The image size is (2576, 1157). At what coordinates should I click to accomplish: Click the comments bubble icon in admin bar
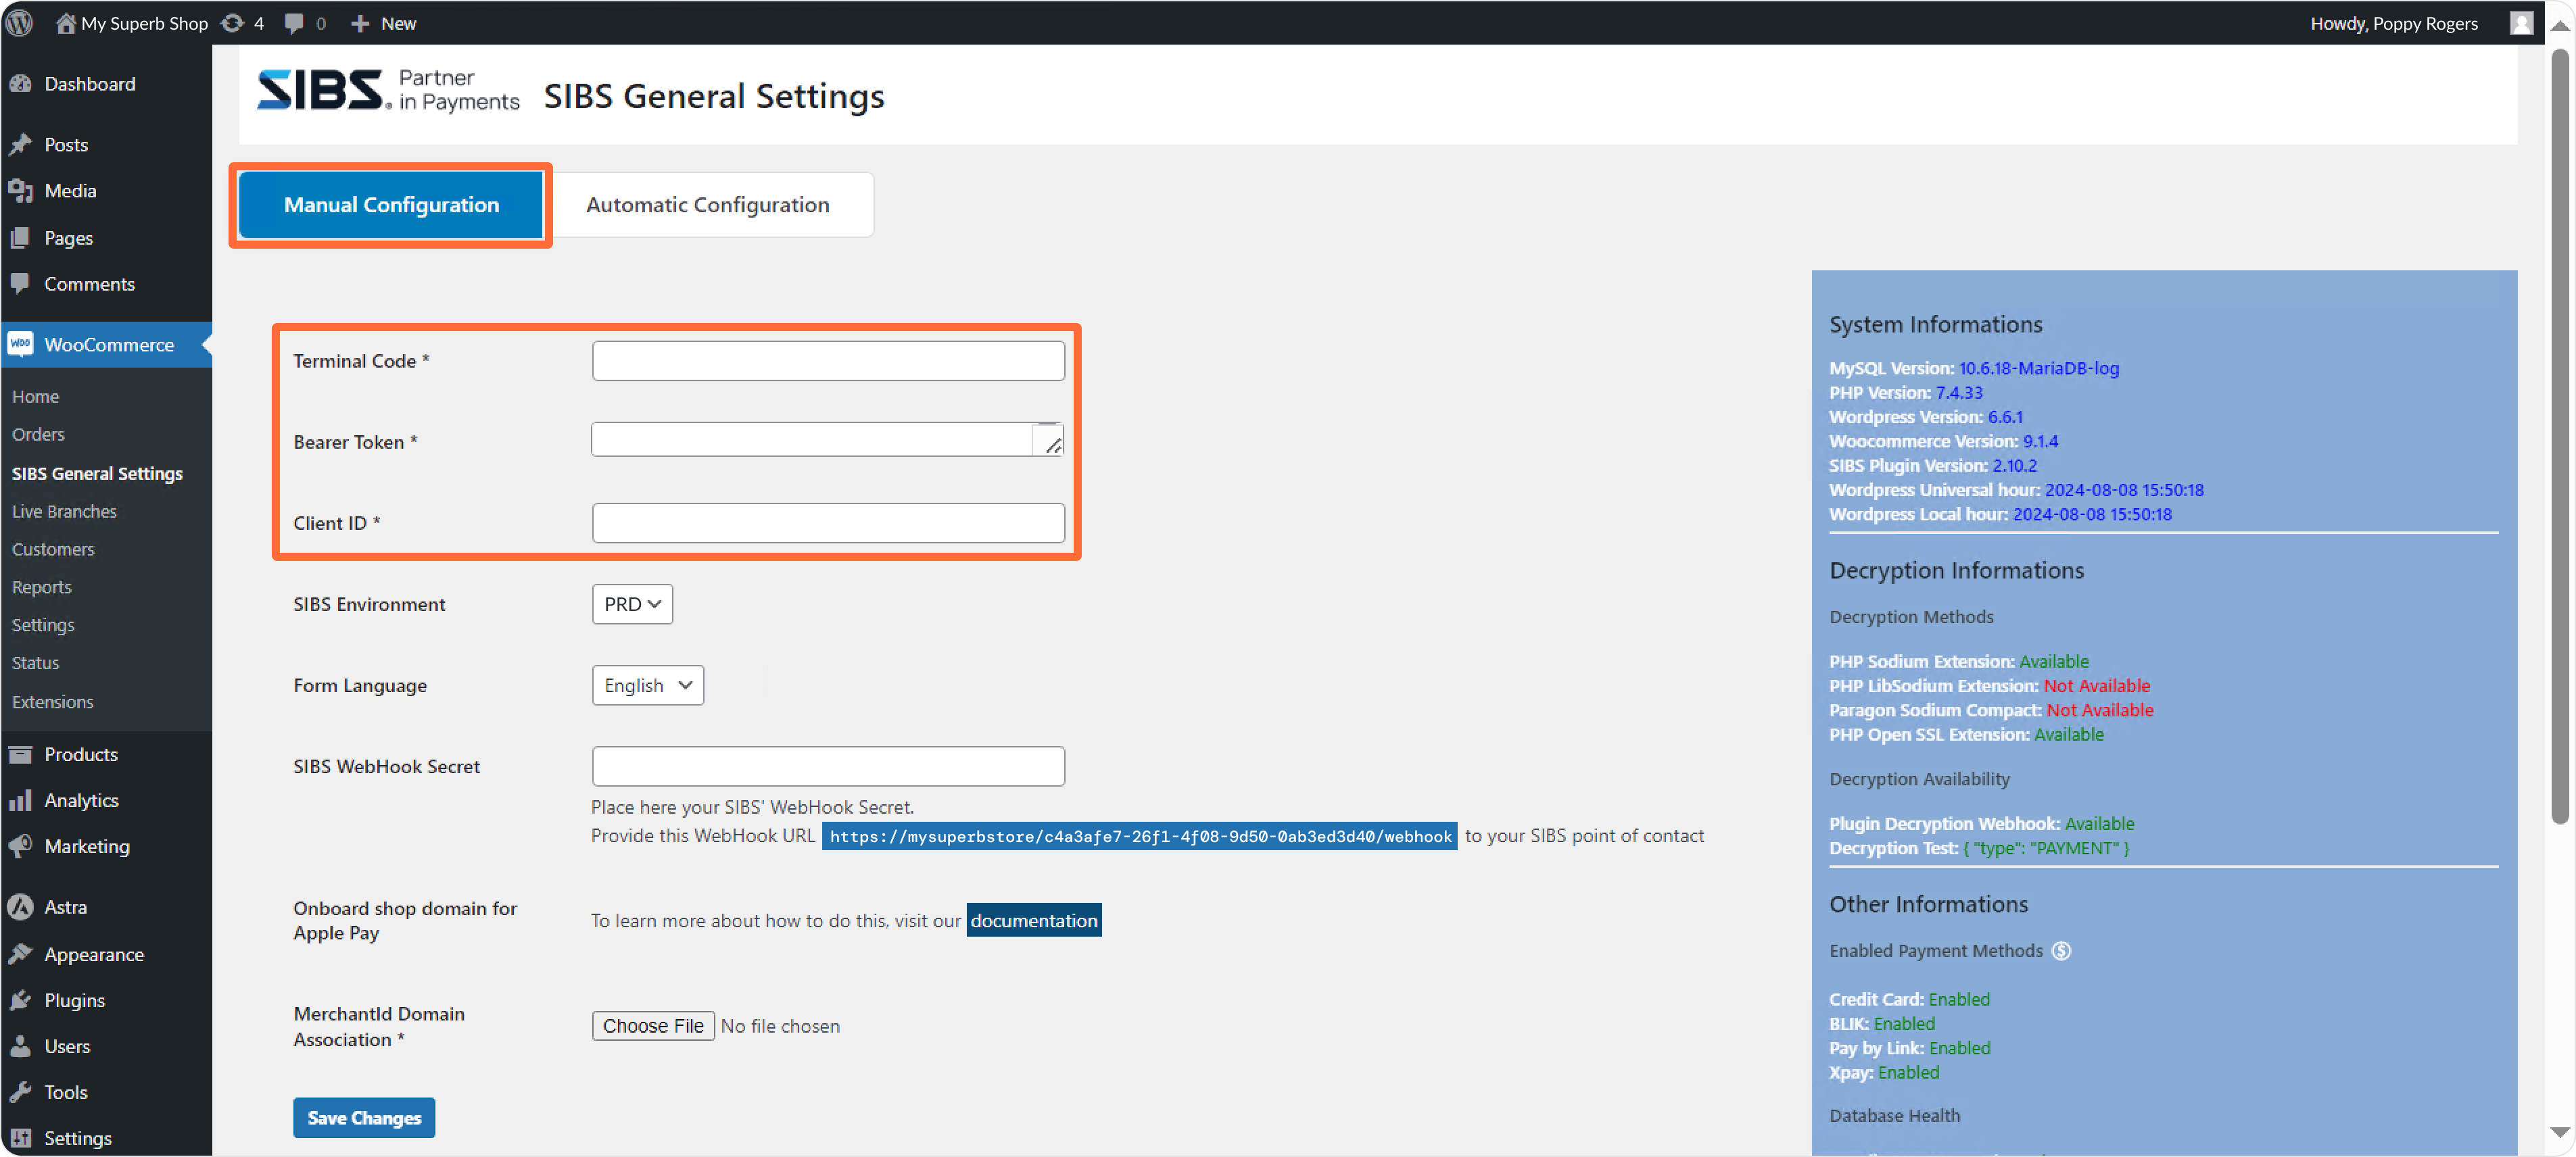tap(294, 22)
